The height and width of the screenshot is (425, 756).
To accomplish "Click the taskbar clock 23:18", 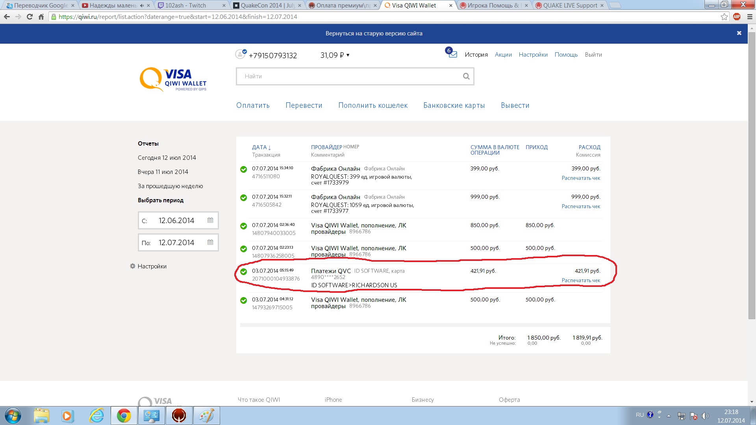I will (x=731, y=412).
